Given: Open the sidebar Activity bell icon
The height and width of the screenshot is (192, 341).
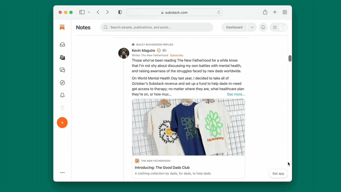Looking at the screenshot, I should (62, 95).
